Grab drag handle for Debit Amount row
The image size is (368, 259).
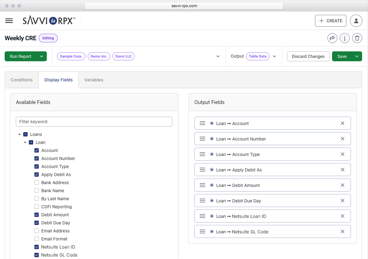click(202, 185)
